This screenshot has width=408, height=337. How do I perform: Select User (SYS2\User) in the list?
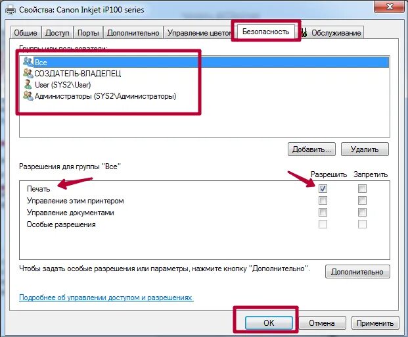pos(62,85)
